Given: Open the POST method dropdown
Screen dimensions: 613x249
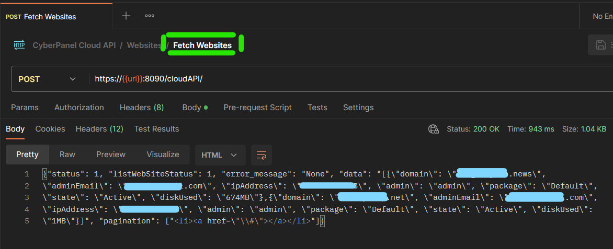Looking at the screenshot, I should (x=47, y=79).
